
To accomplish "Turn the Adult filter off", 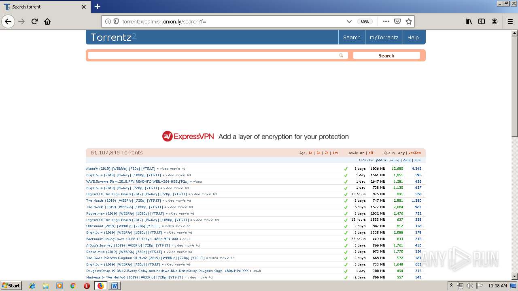I will point(371,153).
